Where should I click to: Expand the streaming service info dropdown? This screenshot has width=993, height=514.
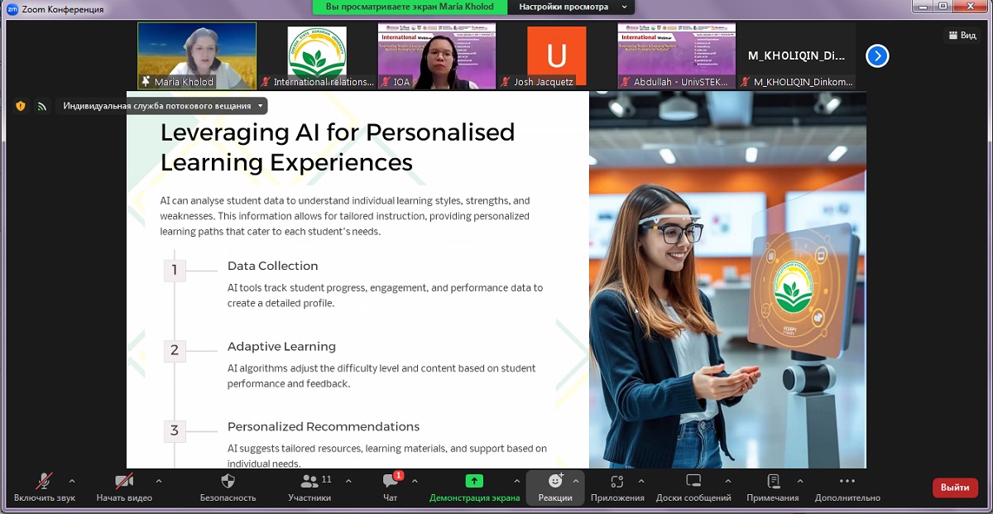pyautogui.click(x=261, y=106)
